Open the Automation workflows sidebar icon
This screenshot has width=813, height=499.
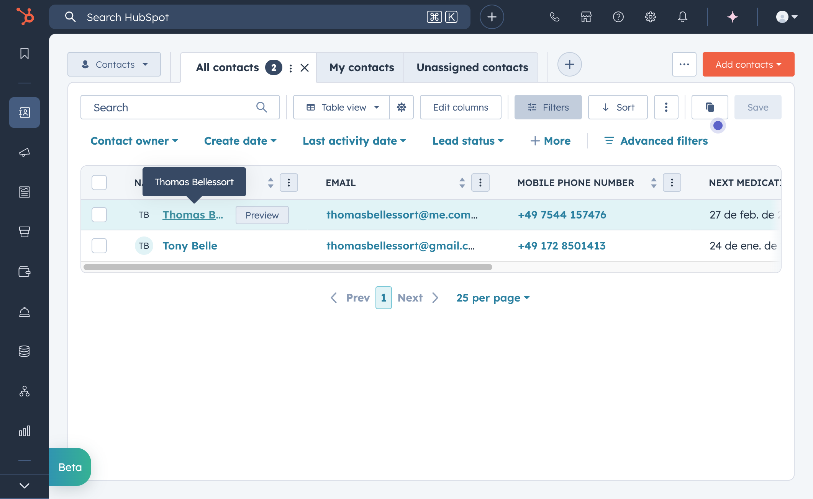25,391
